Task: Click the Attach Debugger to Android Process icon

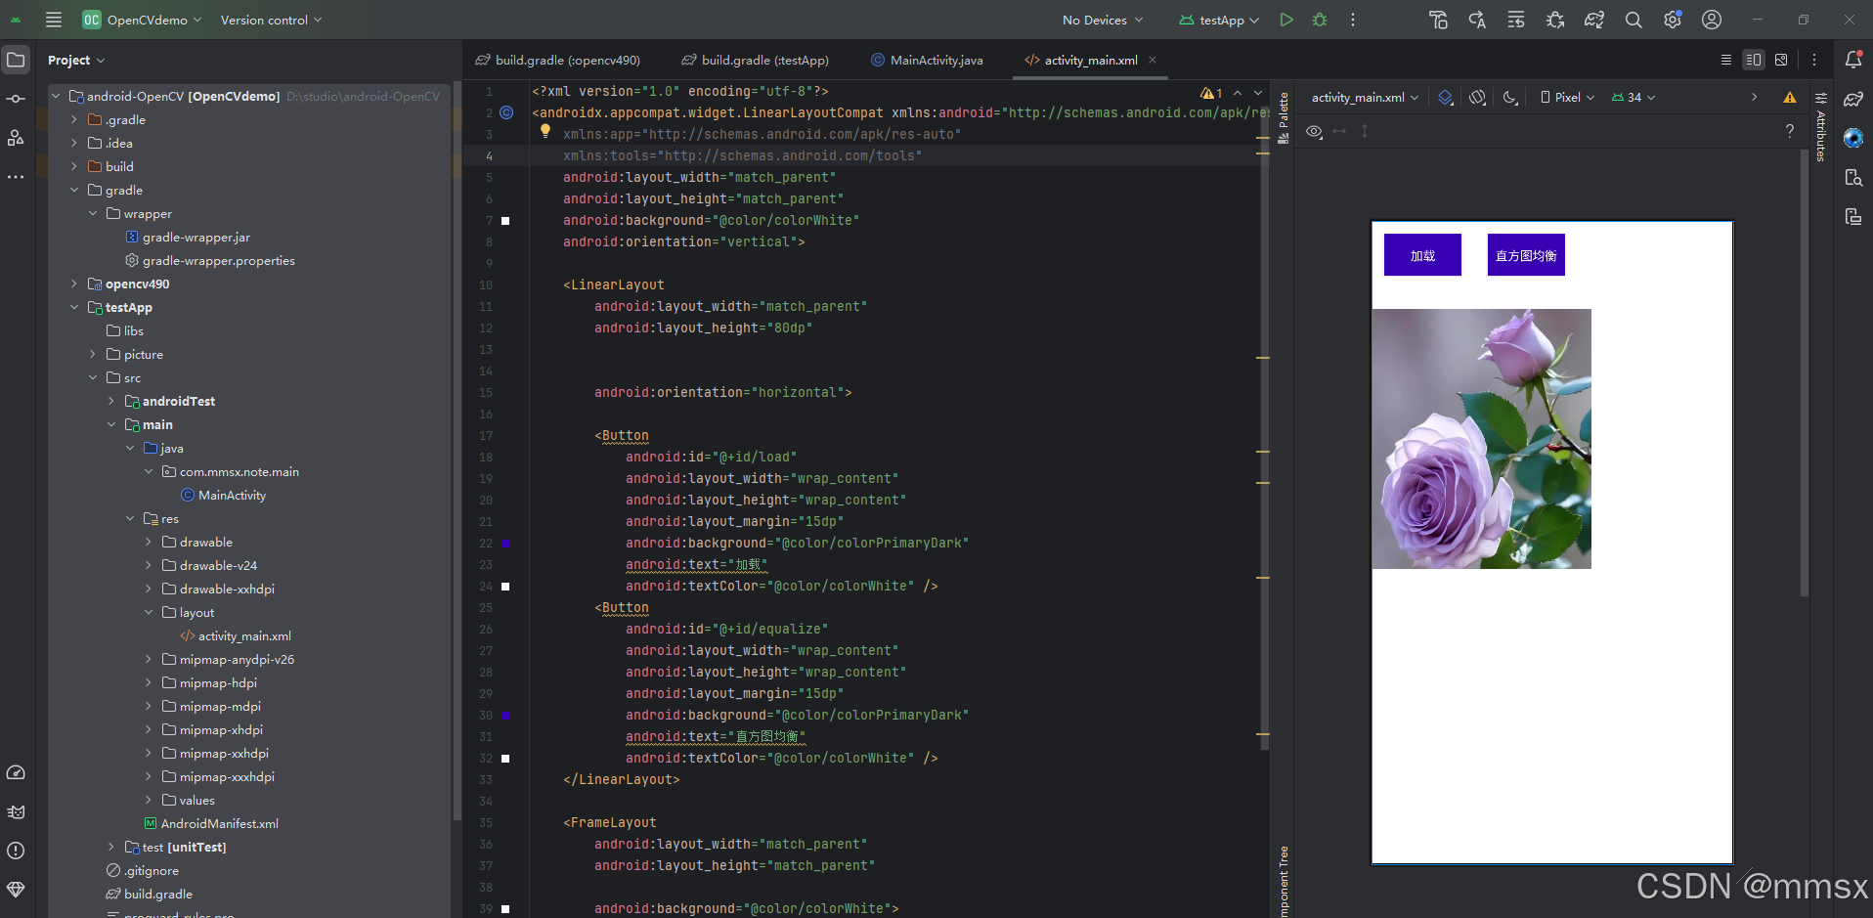Action: point(1555,20)
